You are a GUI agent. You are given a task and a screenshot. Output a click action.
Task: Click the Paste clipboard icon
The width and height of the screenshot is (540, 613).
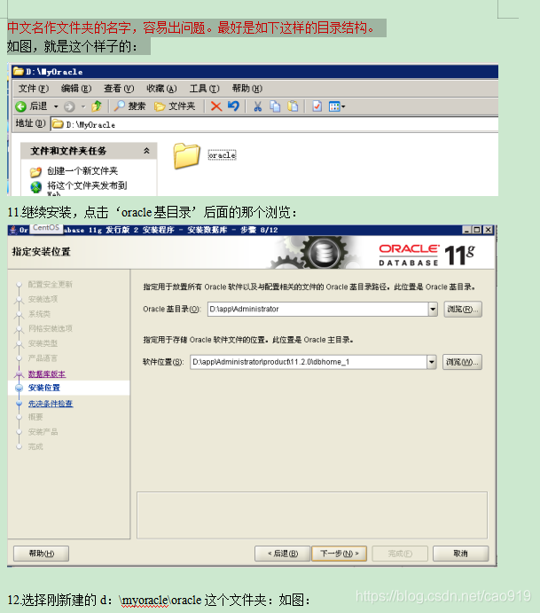tap(293, 106)
